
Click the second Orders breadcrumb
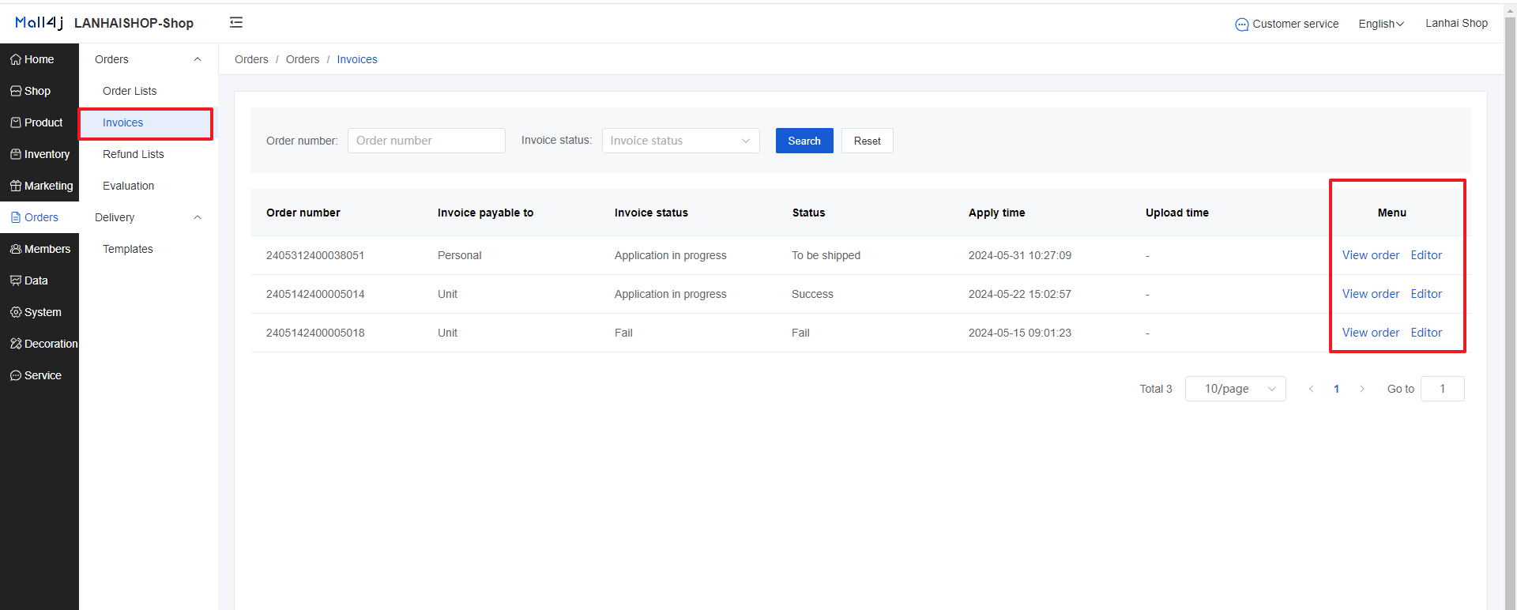point(303,59)
